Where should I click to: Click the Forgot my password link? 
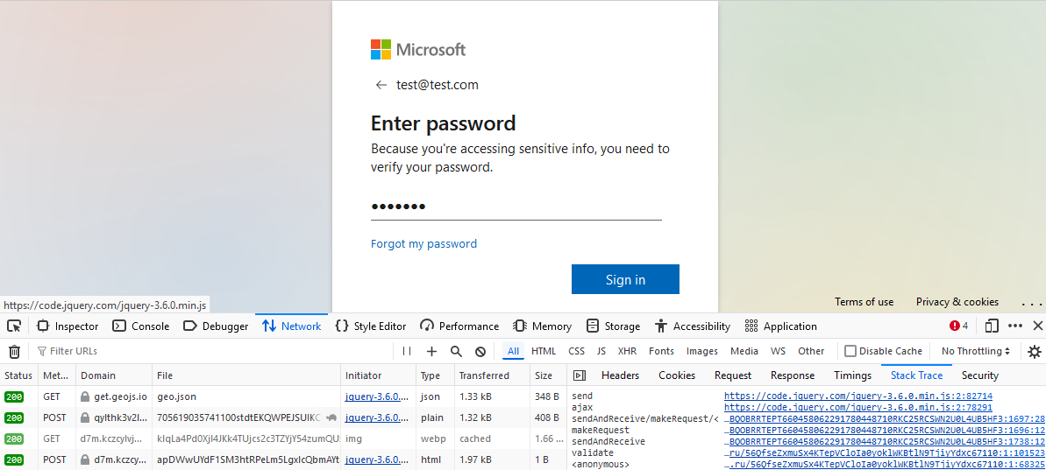click(423, 243)
